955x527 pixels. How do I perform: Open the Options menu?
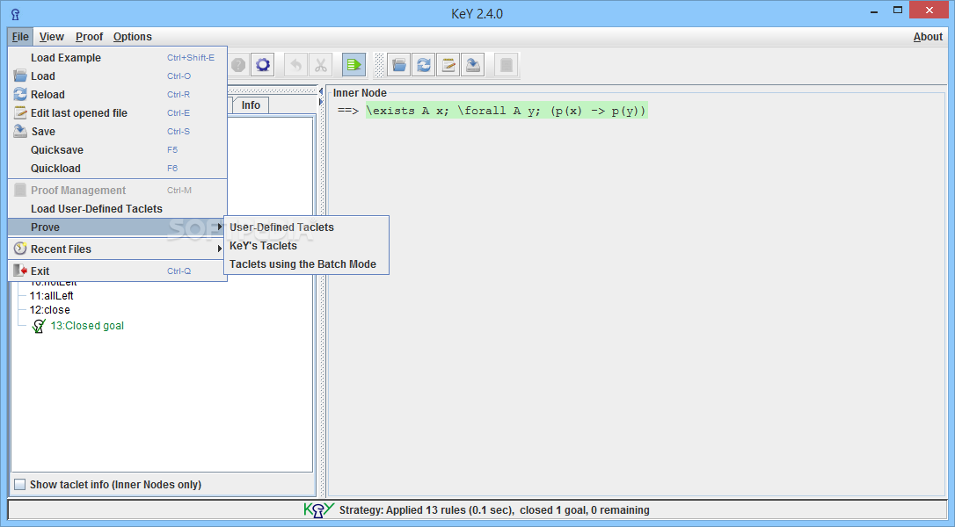[132, 37]
